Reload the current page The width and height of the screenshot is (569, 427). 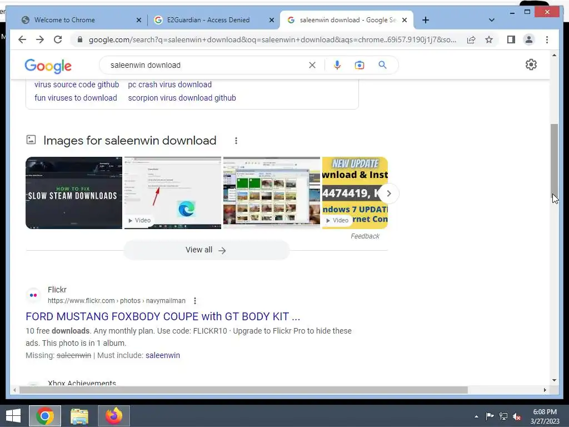pos(58,39)
